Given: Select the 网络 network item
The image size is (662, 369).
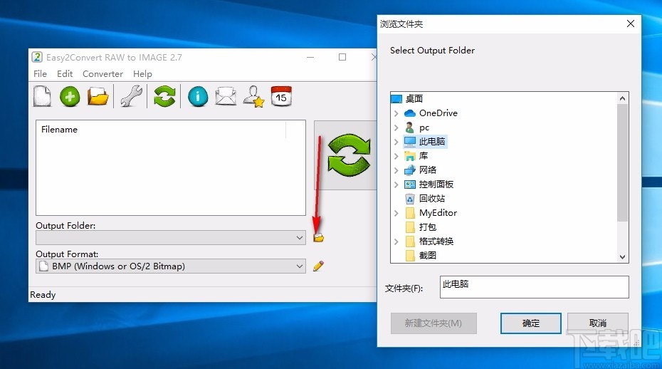Looking at the screenshot, I should (x=428, y=170).
